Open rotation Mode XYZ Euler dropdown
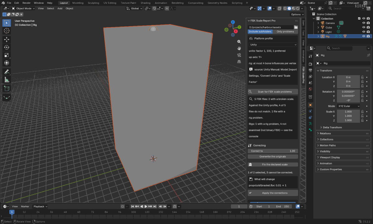 349,106
